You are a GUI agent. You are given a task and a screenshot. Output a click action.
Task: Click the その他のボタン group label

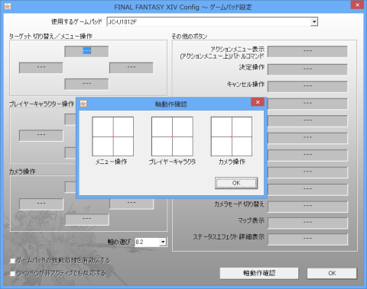coord(190,37)
